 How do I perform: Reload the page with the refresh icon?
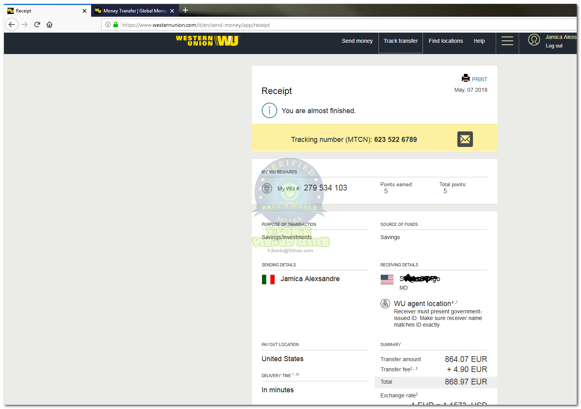point(37,24)
